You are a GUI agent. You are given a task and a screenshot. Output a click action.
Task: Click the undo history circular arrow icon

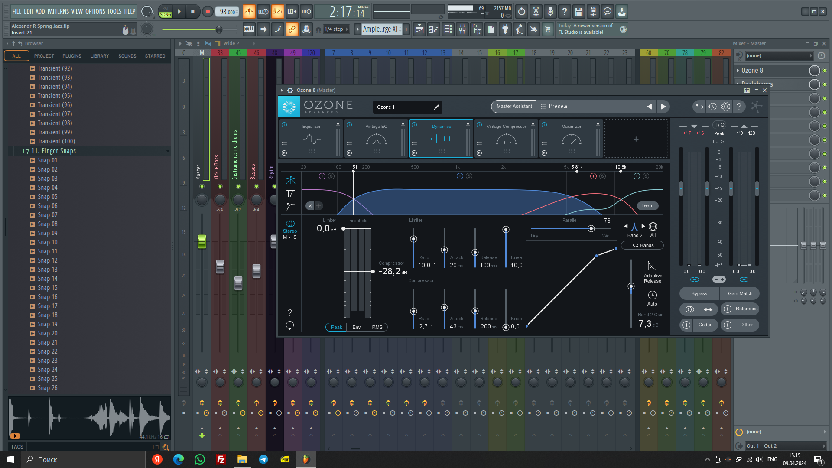point(521,12)
